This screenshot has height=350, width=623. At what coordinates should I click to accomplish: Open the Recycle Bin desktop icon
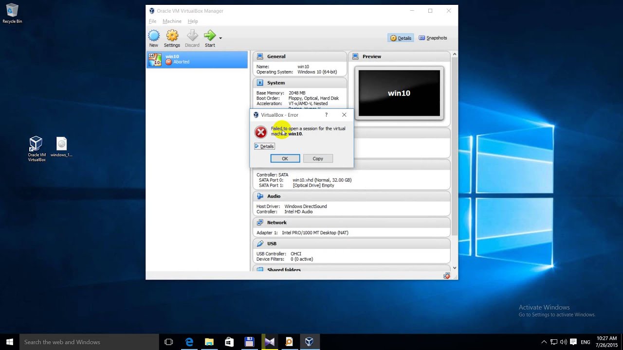tap(12, 14)
